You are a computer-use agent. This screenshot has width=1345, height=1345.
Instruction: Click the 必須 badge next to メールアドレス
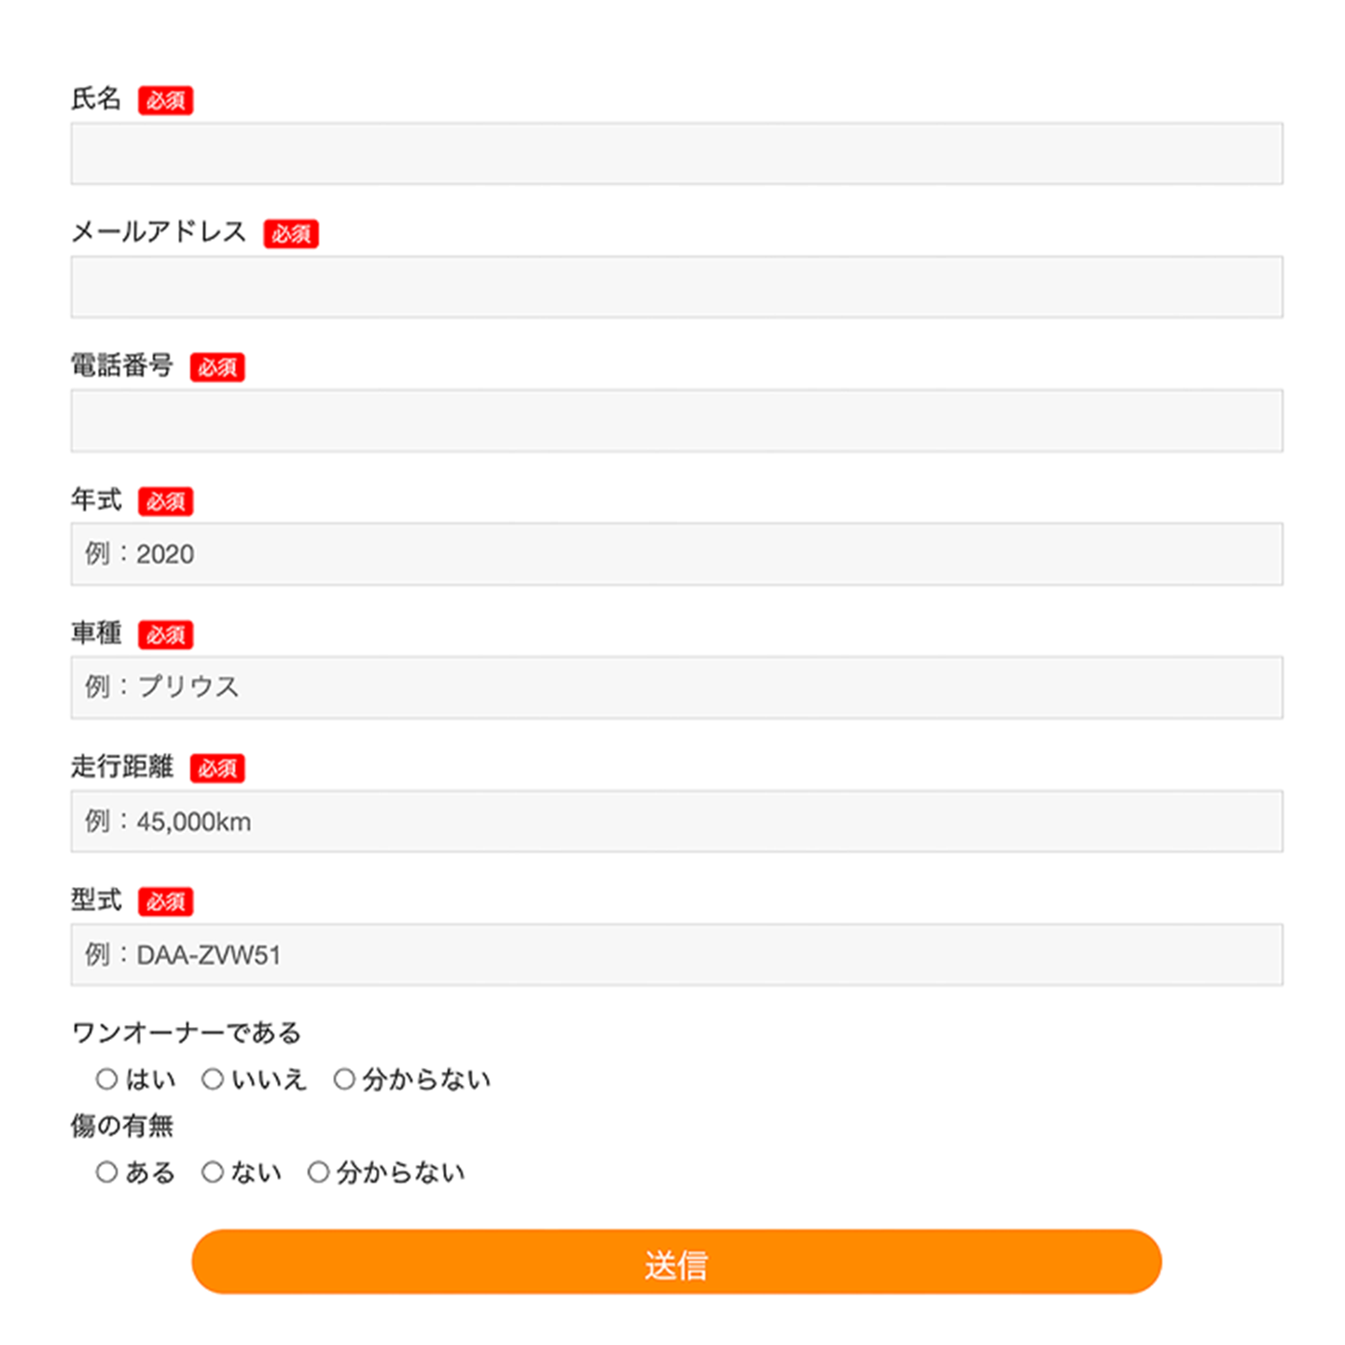290,234
